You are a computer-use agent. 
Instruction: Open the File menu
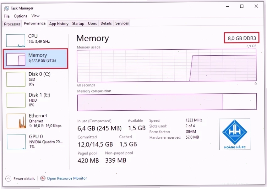7,16
